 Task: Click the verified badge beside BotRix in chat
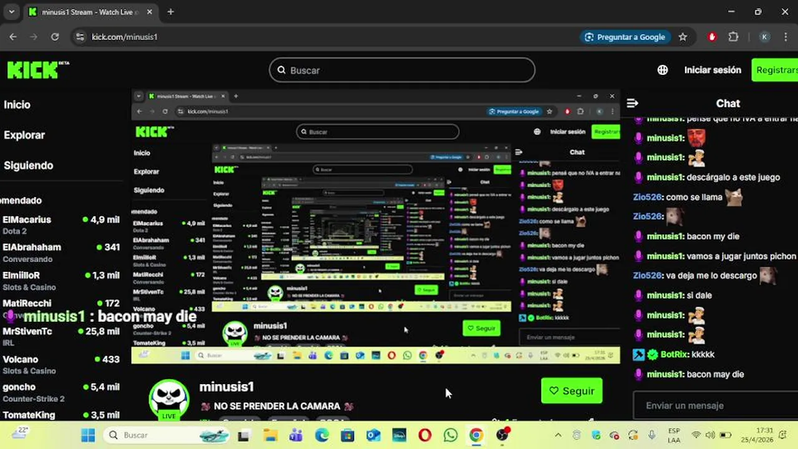click(x=653, y=354)
